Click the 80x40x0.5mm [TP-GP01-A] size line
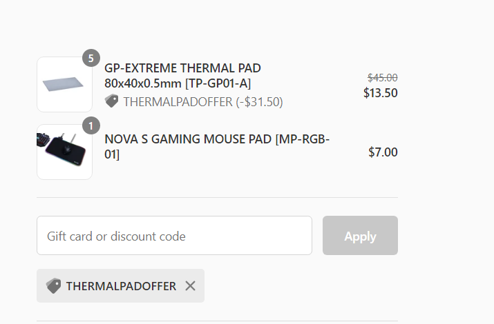Viewport: 494px width, 324px height. (x=178, y=83)
